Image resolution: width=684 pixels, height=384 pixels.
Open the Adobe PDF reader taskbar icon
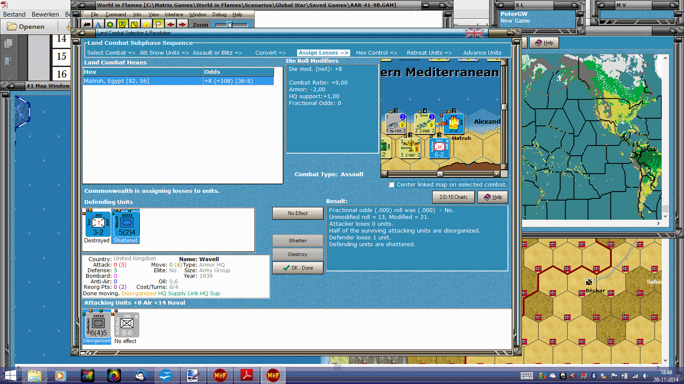[x=247, y=375]
